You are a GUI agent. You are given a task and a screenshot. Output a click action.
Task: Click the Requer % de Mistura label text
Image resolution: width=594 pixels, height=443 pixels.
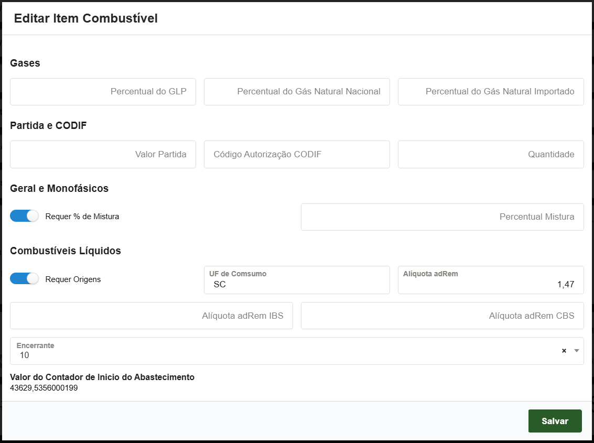pyautogui.click(x=82, y=217)
